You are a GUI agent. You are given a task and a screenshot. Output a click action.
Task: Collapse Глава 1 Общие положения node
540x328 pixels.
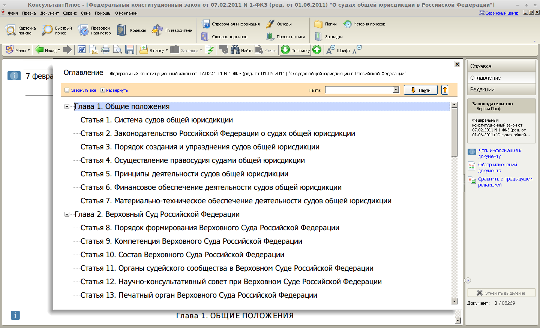[x=67, y=107]
